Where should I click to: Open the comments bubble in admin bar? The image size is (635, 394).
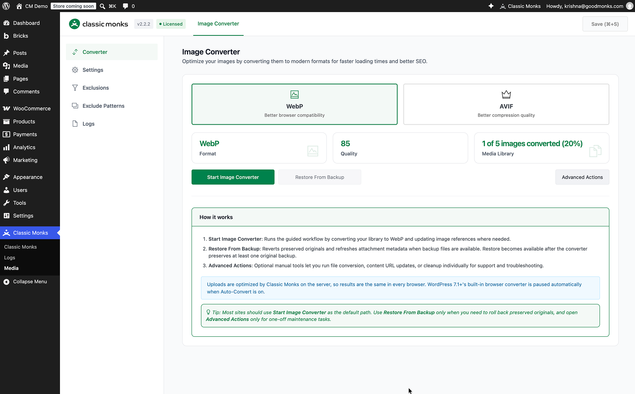click(x=126, y=6)
